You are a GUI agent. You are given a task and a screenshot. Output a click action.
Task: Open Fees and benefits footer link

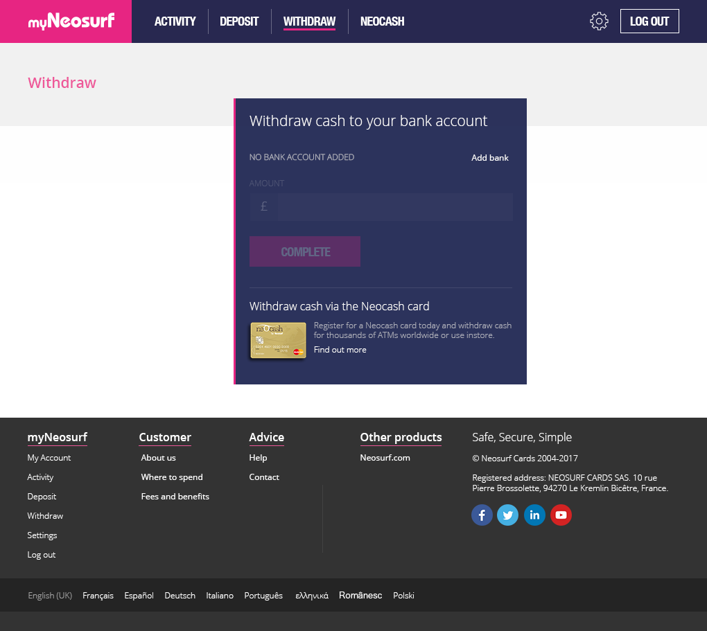175,496
